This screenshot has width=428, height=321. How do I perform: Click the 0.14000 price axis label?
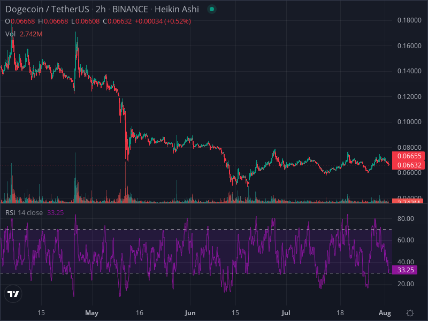click(409, 71)
